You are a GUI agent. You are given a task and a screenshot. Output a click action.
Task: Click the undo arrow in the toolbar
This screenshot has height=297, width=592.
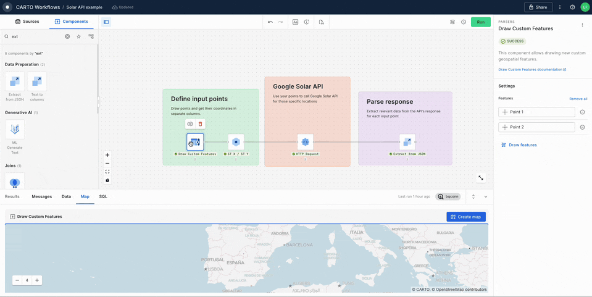pyautogui.click(x=270, y=22)
